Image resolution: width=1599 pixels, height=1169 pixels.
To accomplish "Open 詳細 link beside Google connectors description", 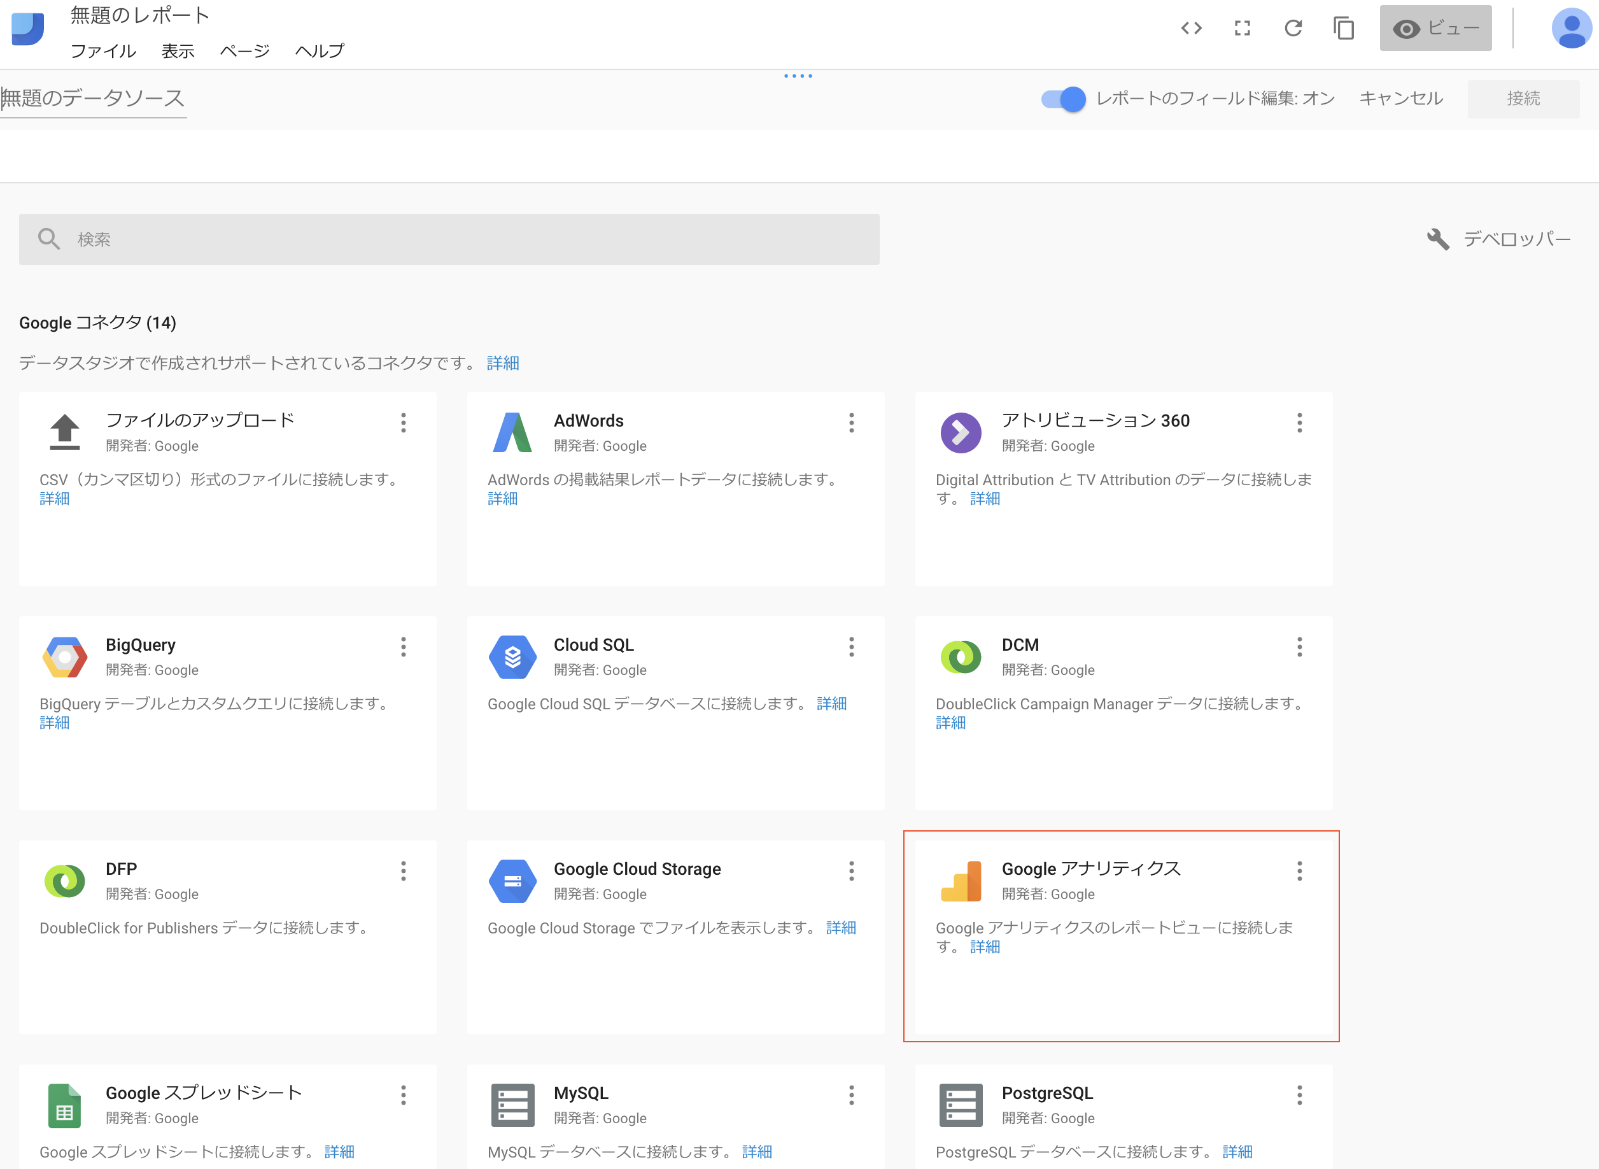I will tap(503, 363).
